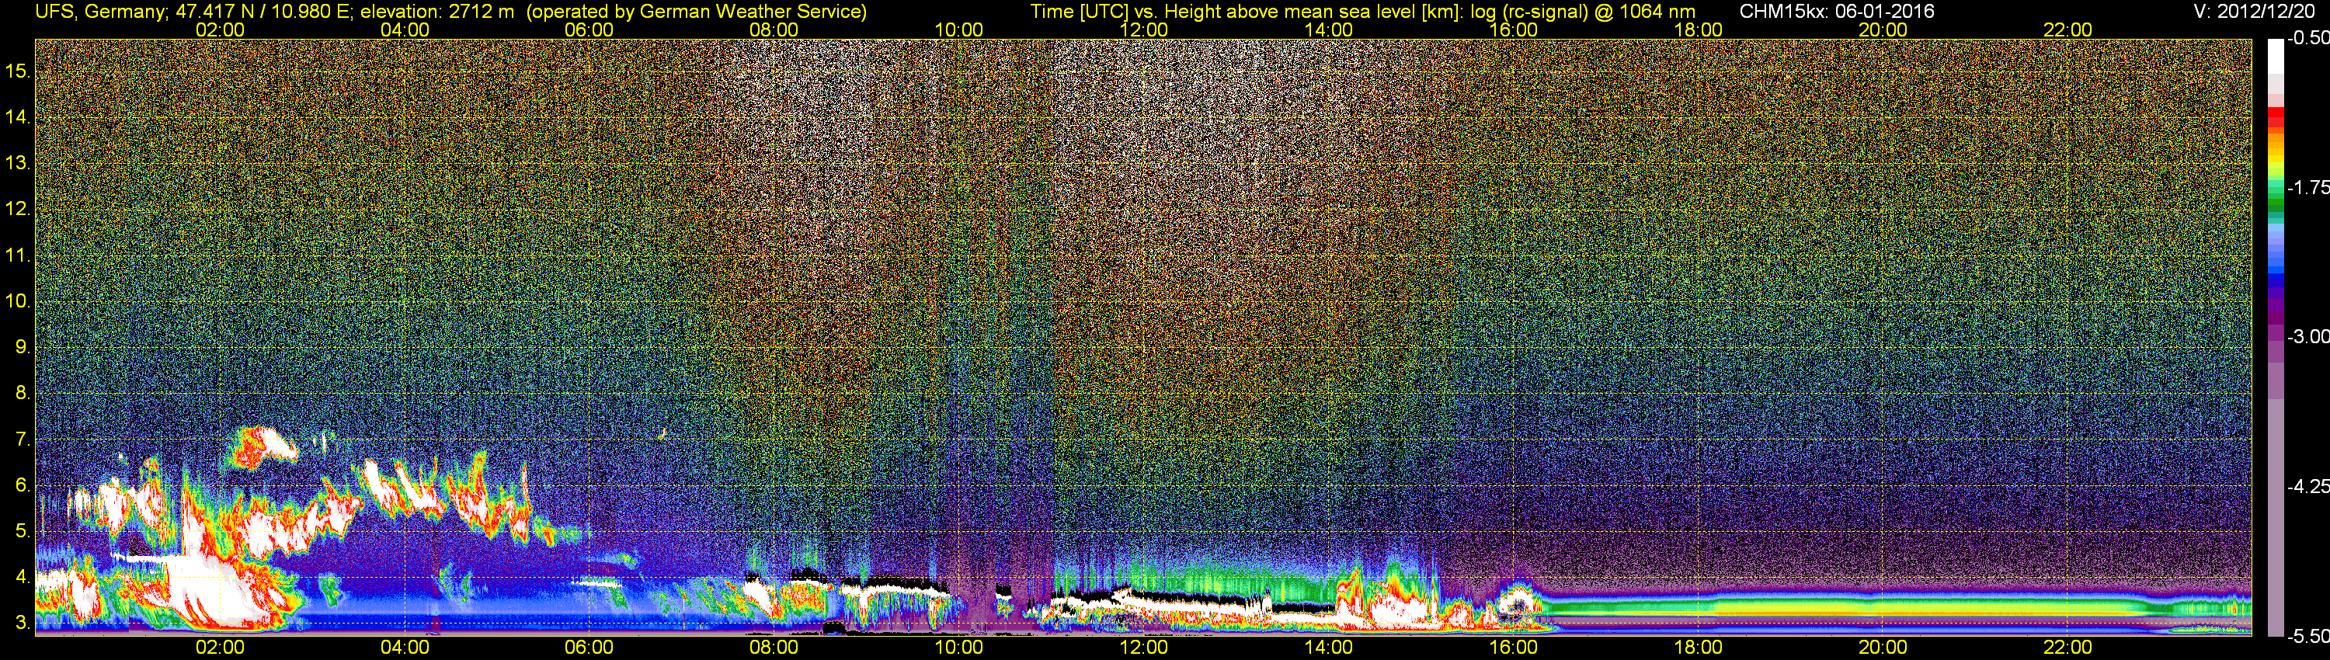Viewport: 2330px width, 660px height.
Task: Click the station title "UFS, Germany; 47.417 N / 10.980 E"
Action: [x=193, y=12]
